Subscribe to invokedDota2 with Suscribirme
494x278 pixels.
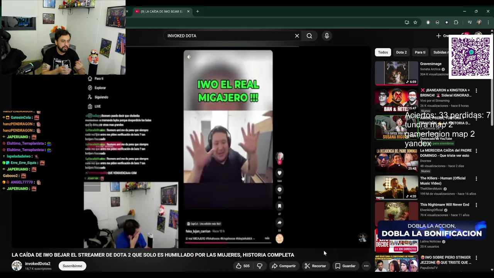click(x=72, y=266)
